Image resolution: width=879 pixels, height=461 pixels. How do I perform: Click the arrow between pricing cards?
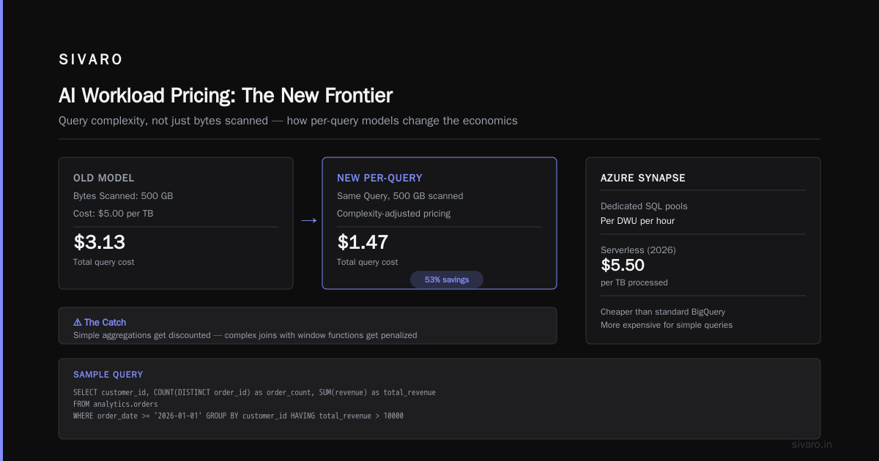(x=308, y=220)
